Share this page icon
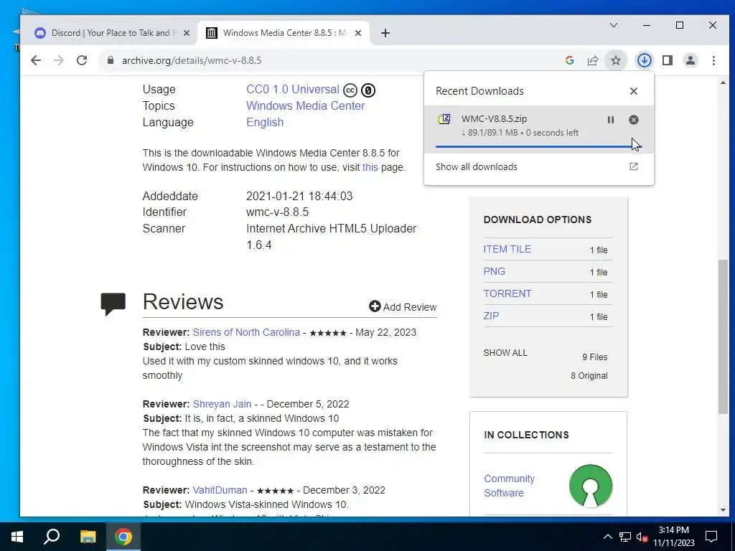Viewport: 735px width, 551px height. coord(593,60)
